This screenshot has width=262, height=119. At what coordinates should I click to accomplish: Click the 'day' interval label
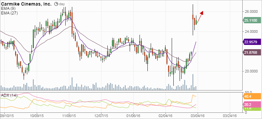(62, 4)
